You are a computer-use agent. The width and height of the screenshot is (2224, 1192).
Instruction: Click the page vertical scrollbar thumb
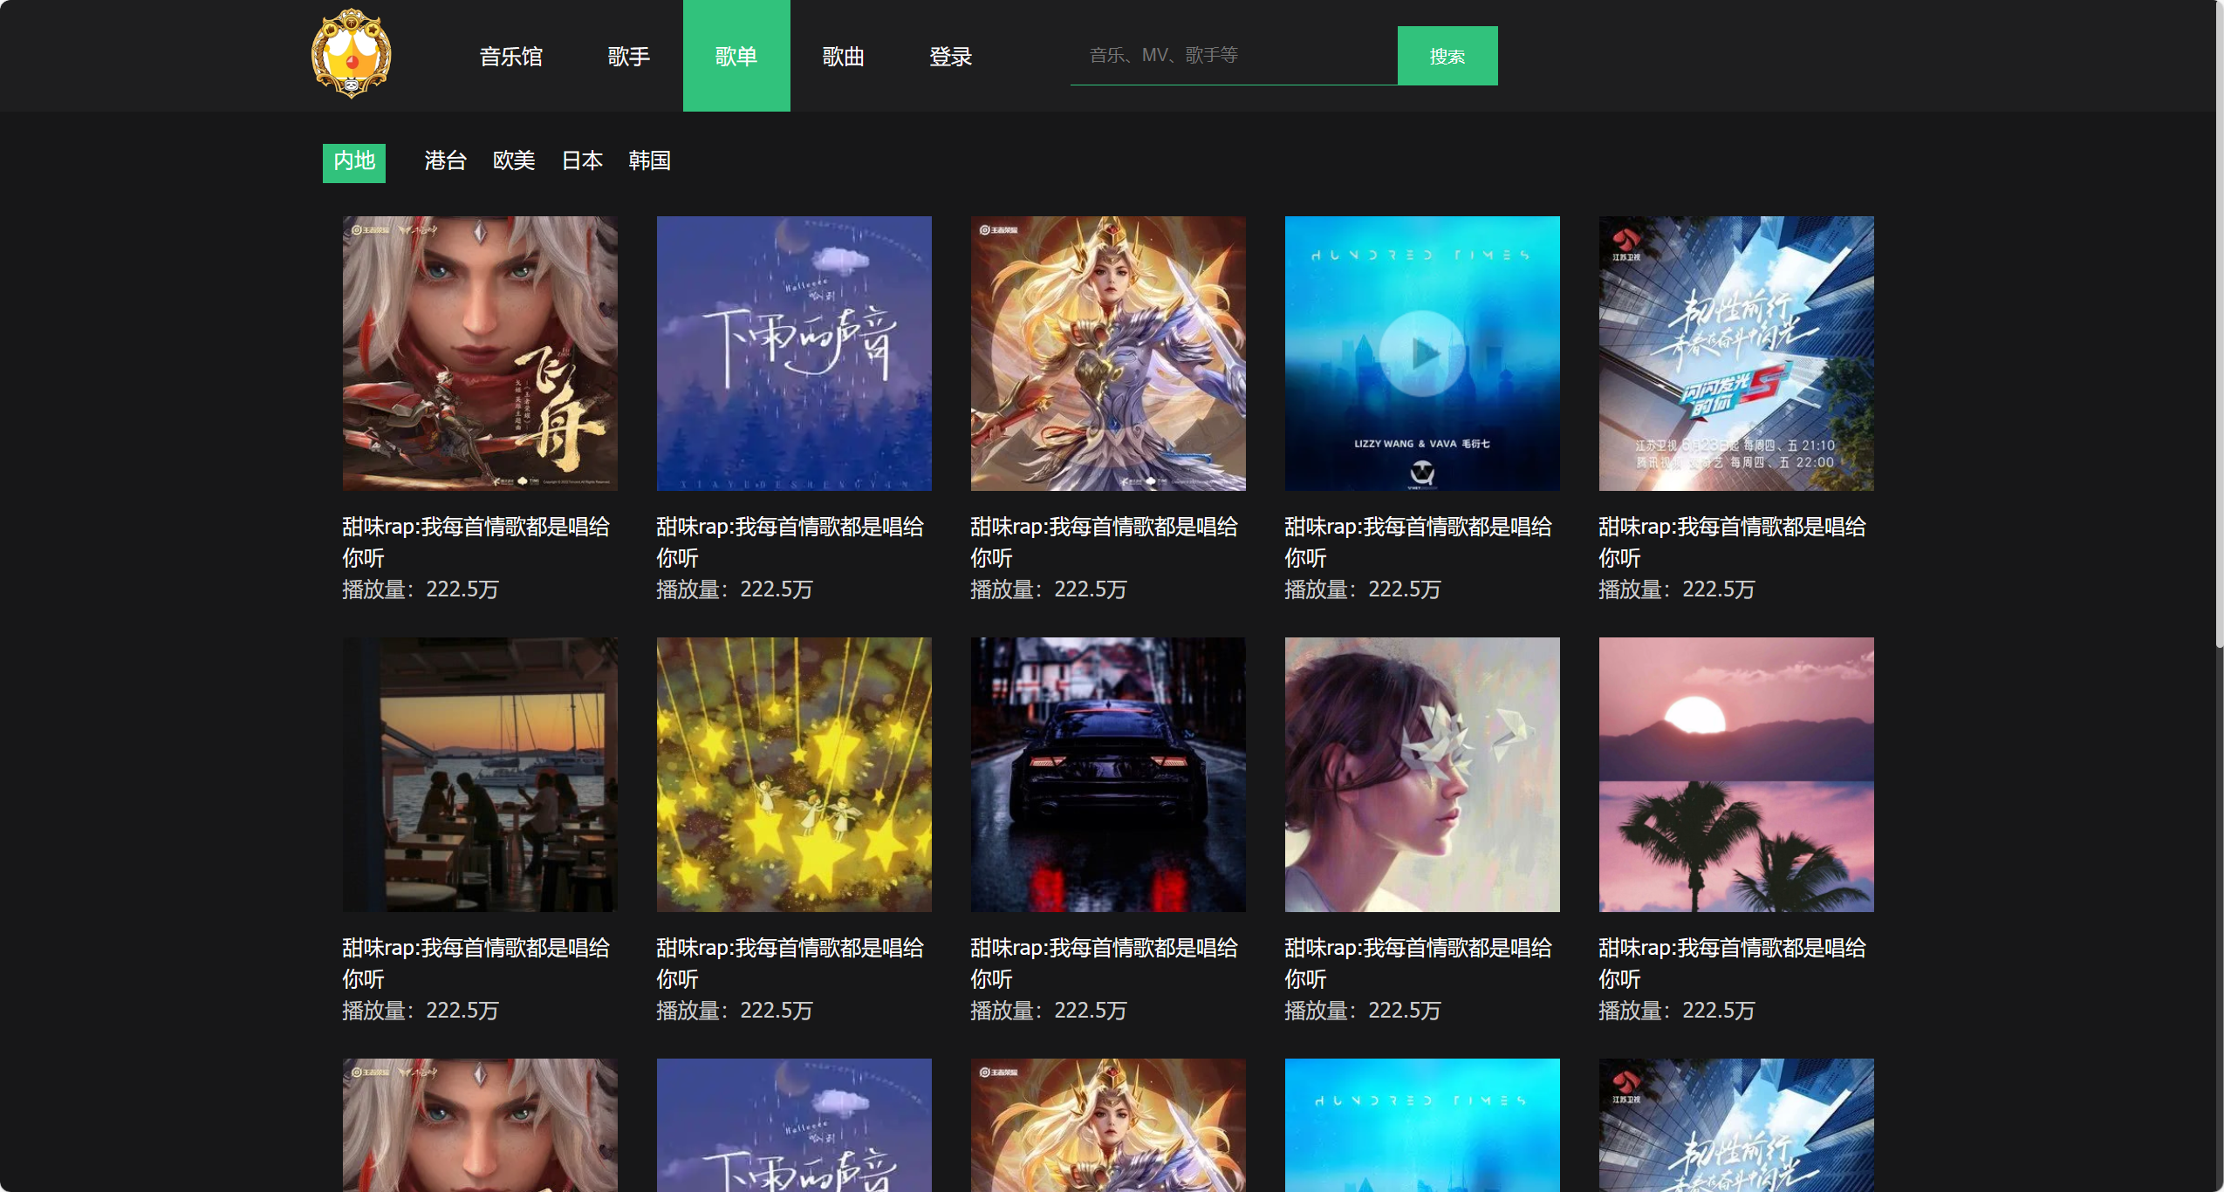(x=2219, y=323)
